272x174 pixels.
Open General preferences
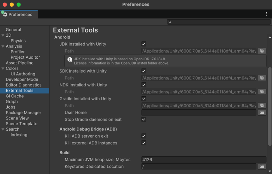coord(13,30)
